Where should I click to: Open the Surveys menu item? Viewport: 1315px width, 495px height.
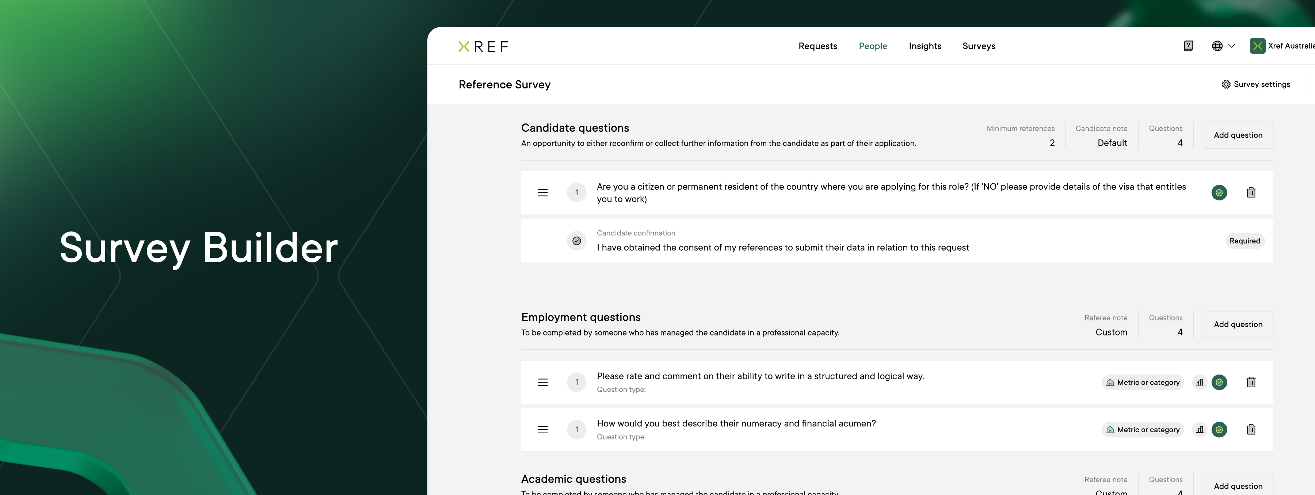point(978,46)
